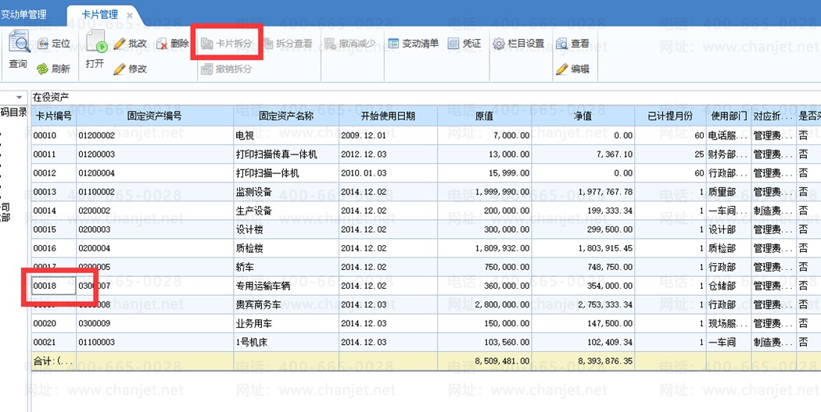The width and height of the screenshot is (821, 412).
Task: Click the 拆分查看 toolbar icon
Action: click(268, 44)
